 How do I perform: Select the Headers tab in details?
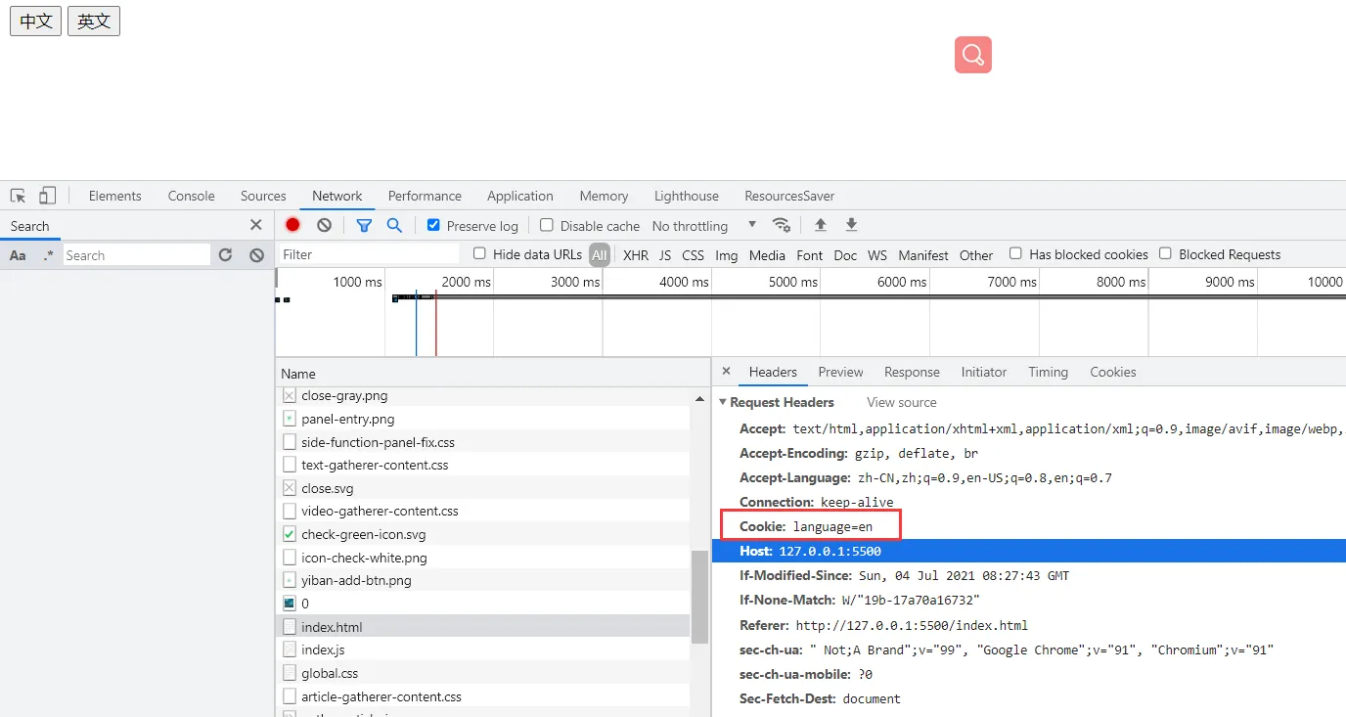[x=773, y=372]
